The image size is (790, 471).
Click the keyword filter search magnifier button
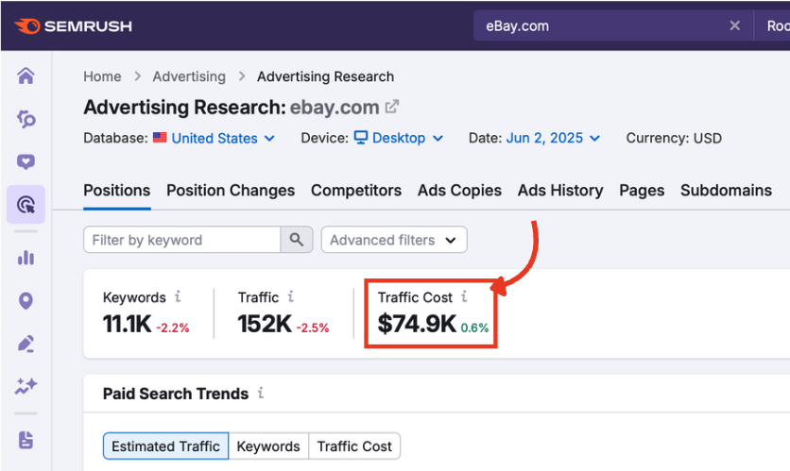[x=297, y=240]
